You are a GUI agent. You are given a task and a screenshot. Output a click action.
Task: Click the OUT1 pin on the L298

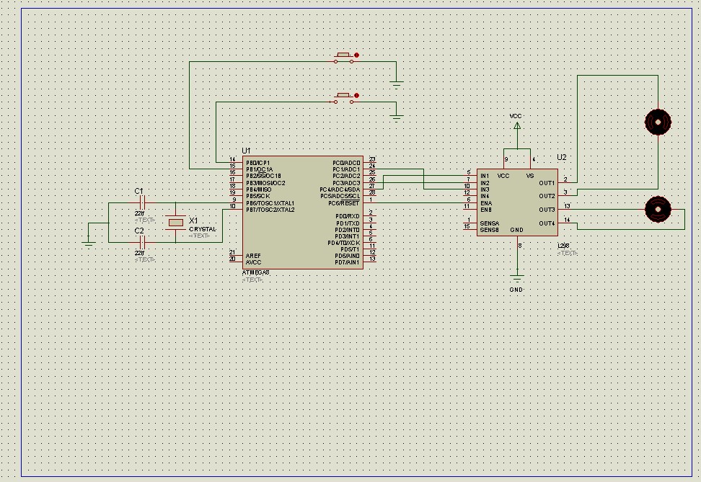pyautogui.click(x=547, y=182)
